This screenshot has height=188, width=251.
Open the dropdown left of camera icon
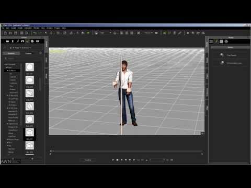click(x=149, y=33)
